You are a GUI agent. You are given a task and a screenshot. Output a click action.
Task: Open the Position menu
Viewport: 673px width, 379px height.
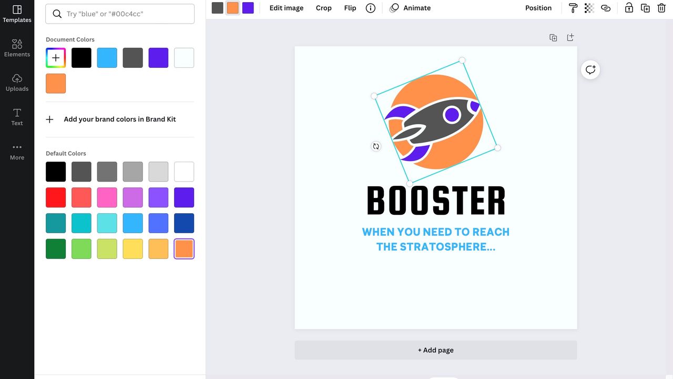[538, 8]
